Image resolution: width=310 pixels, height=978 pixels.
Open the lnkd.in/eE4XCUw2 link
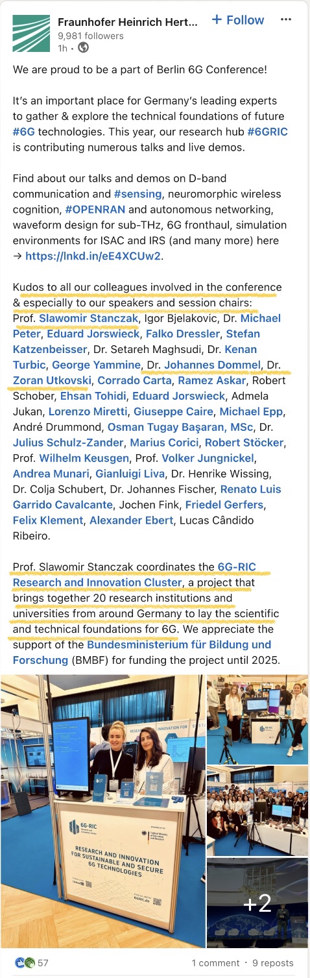click(x=92, y=256)
